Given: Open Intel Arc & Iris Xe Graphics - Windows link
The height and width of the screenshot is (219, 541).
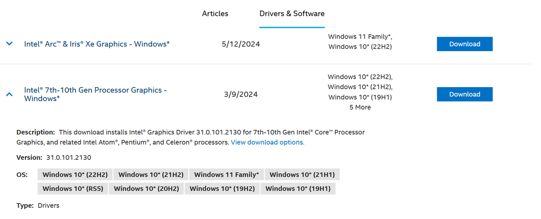Looking at the screenshot, I should [x=97, y=44].
